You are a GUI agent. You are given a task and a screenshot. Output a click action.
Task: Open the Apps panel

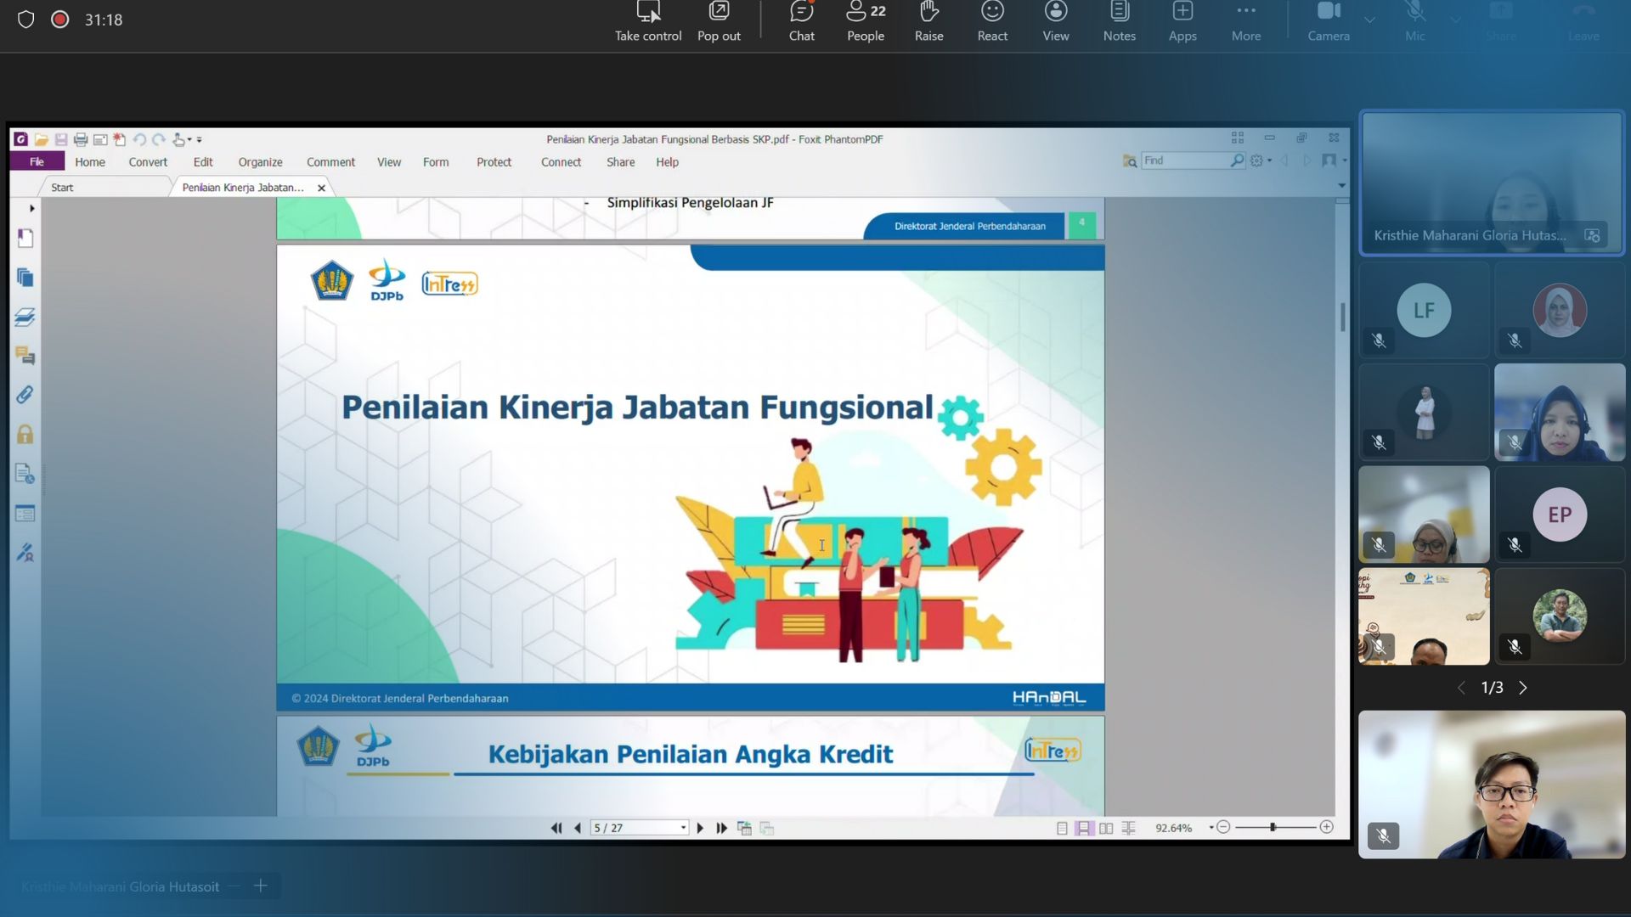pos(1182,21)
